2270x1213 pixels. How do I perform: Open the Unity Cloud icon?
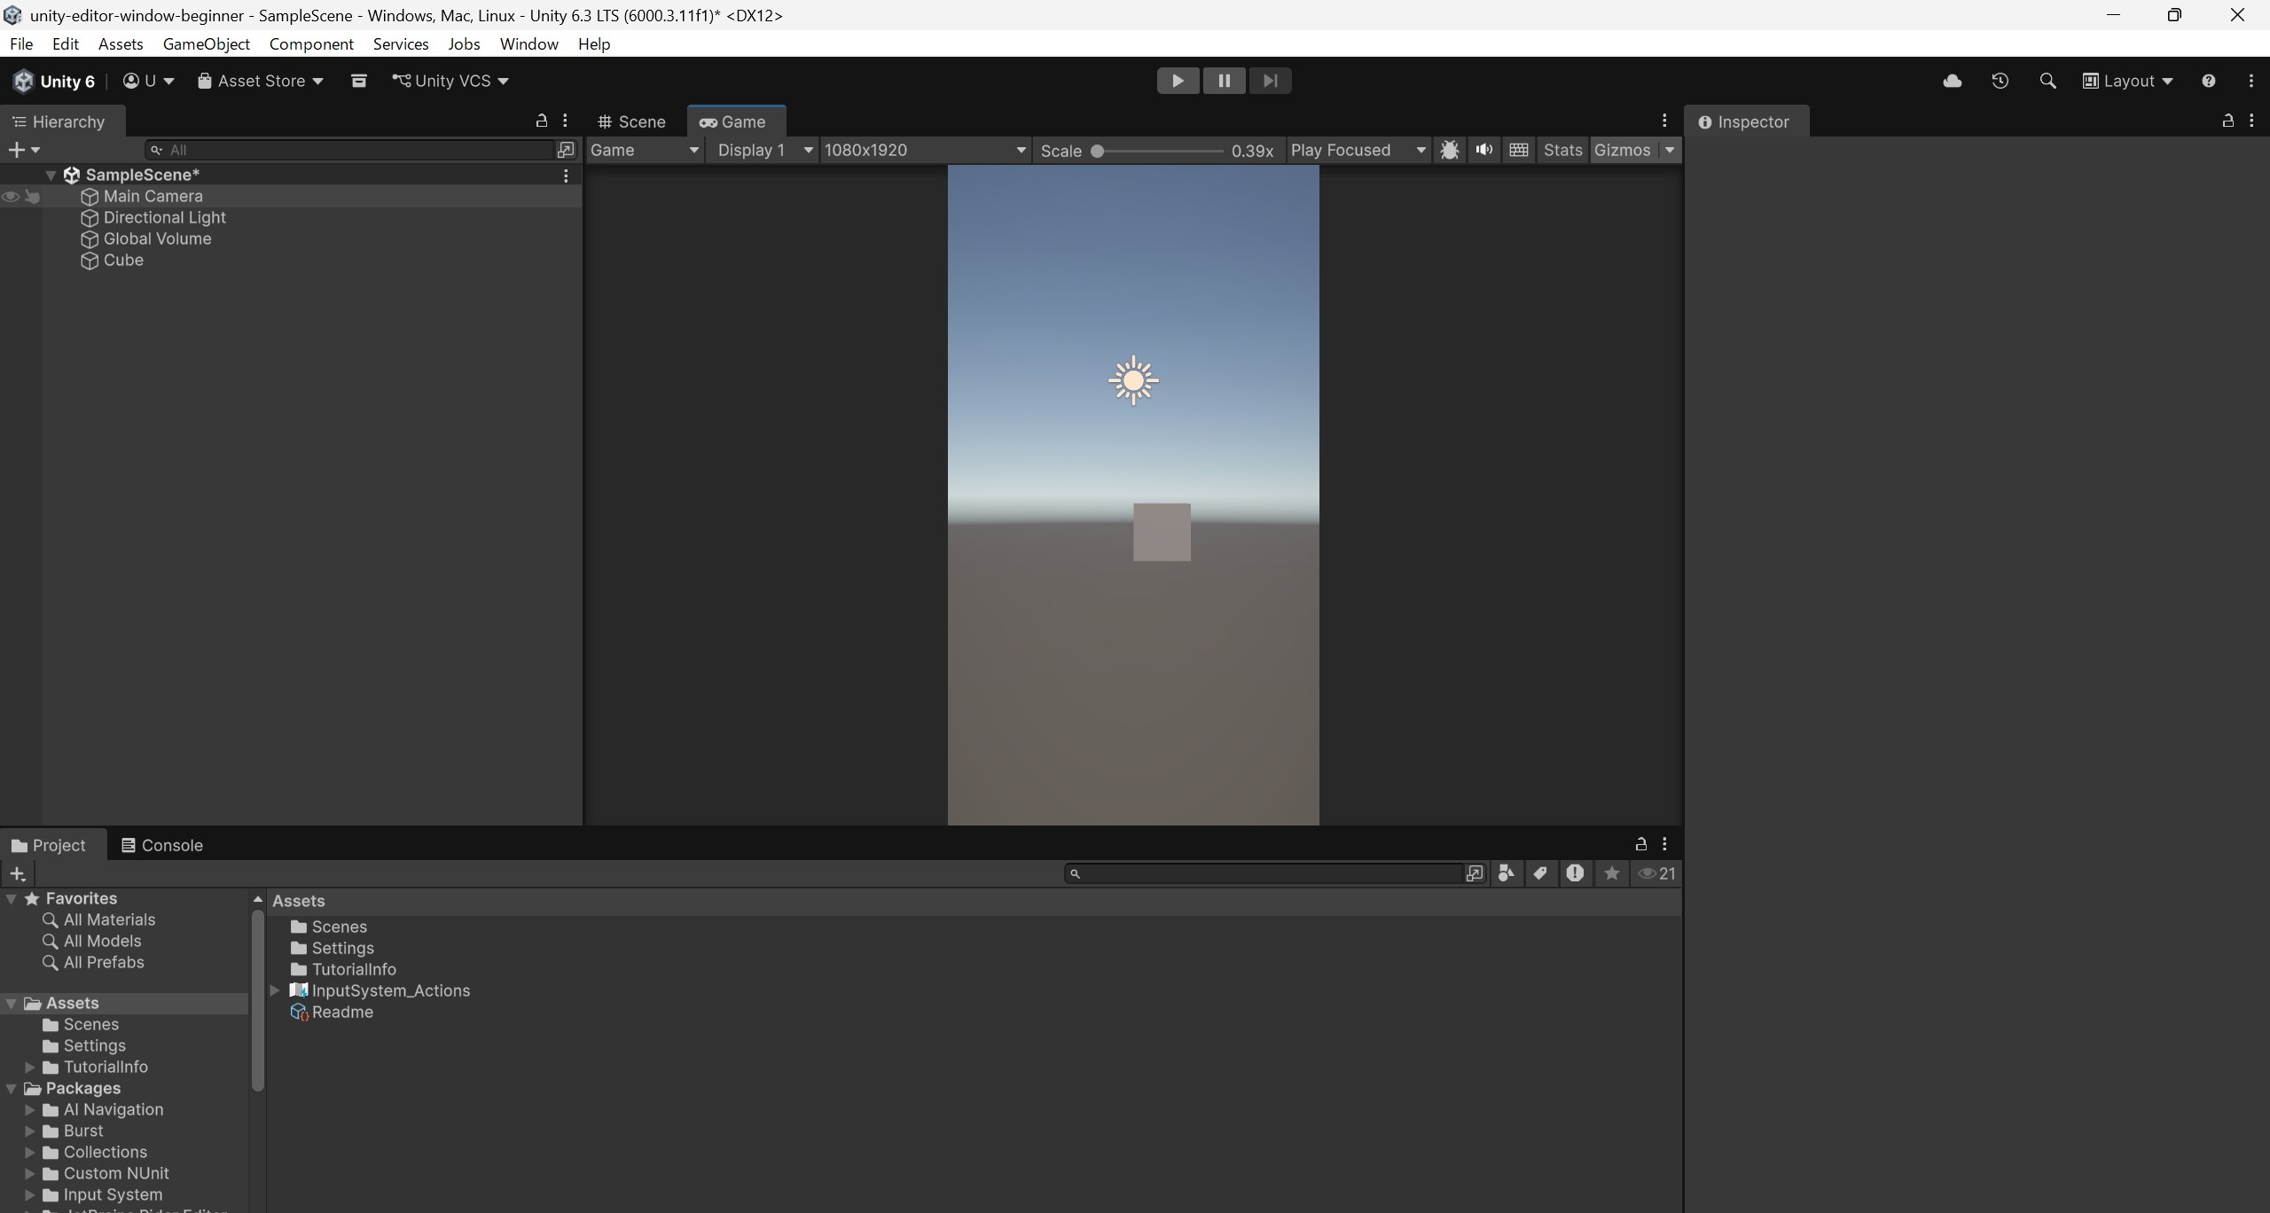[x=1952, y=81]
